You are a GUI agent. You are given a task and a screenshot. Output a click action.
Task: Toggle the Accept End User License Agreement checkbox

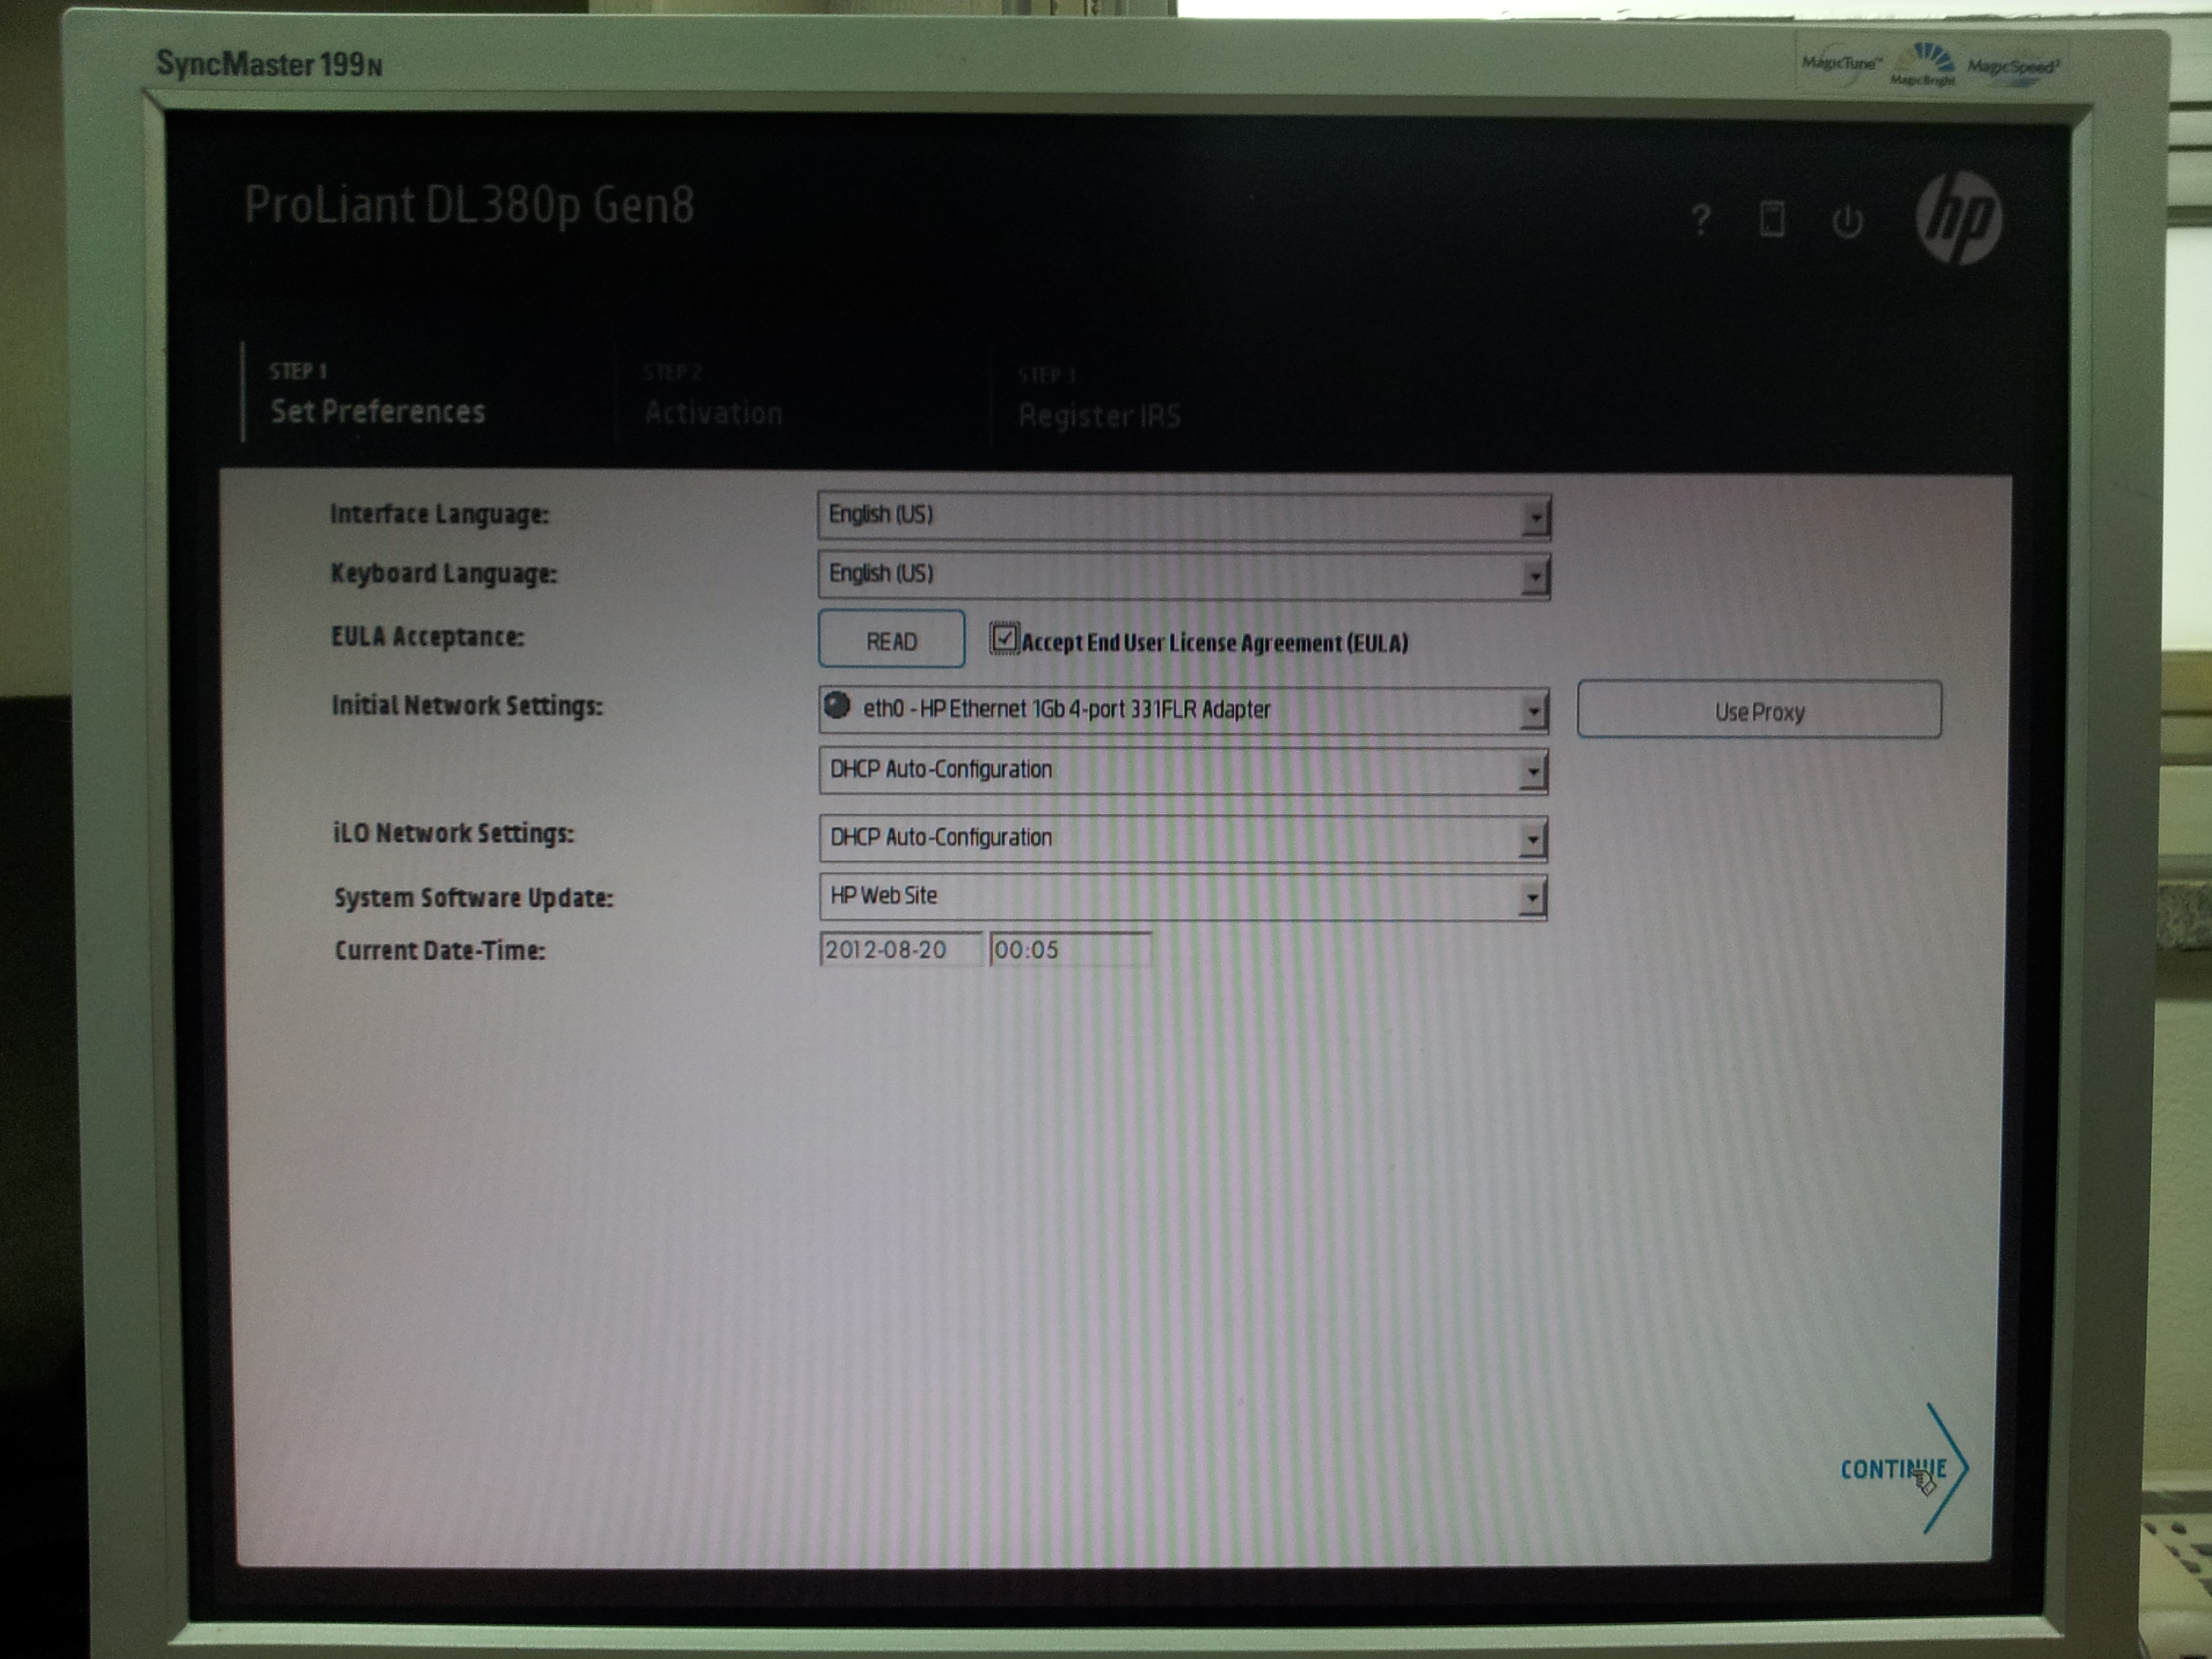pos(1004,638)
